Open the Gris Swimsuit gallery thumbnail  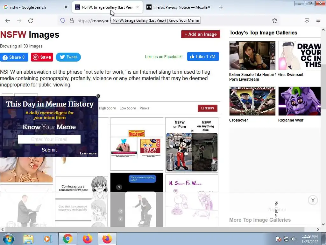(x=299, y=56)
